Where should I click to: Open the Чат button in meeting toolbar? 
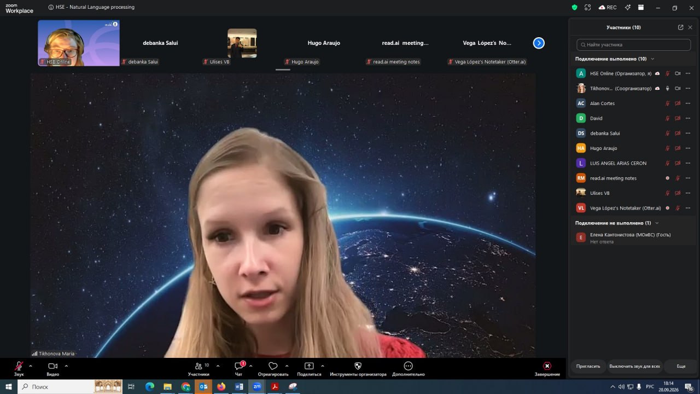[239, 368]
